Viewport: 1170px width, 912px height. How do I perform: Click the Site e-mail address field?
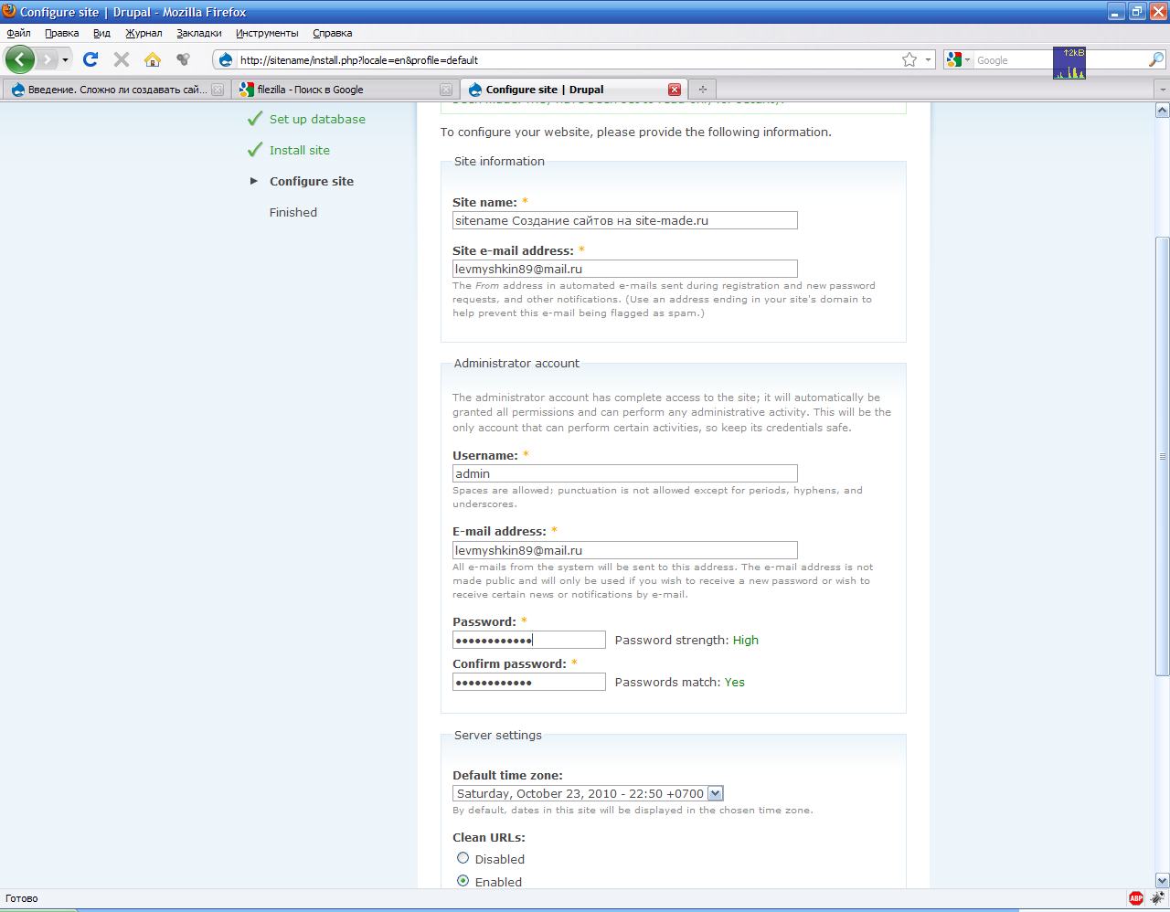[x=625, y=269]
